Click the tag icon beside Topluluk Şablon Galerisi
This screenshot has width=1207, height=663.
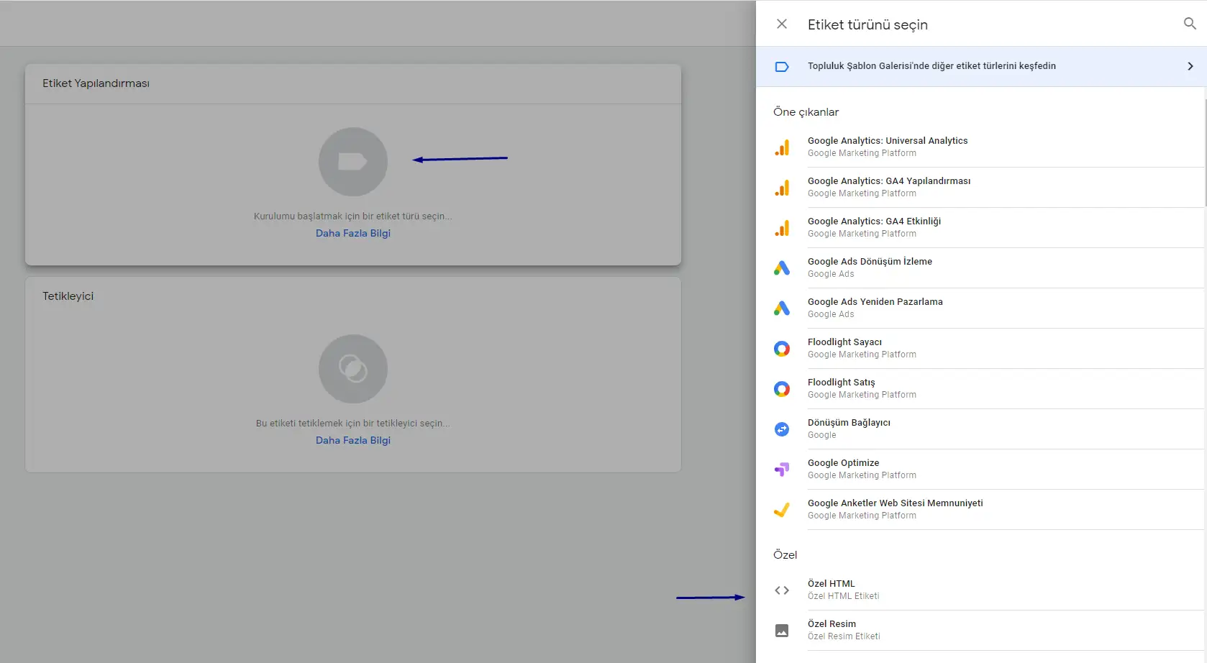[x=782, y=67]
